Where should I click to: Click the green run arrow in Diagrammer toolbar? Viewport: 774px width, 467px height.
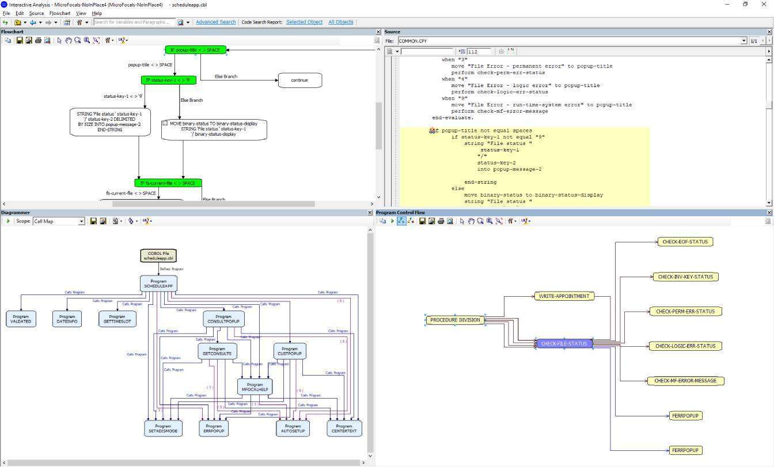click(x=8, y=221)
